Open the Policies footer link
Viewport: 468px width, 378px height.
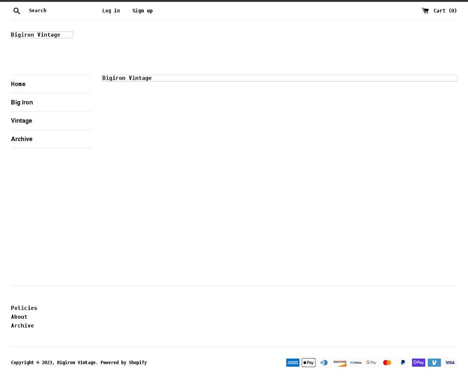[x=24, y=308]
